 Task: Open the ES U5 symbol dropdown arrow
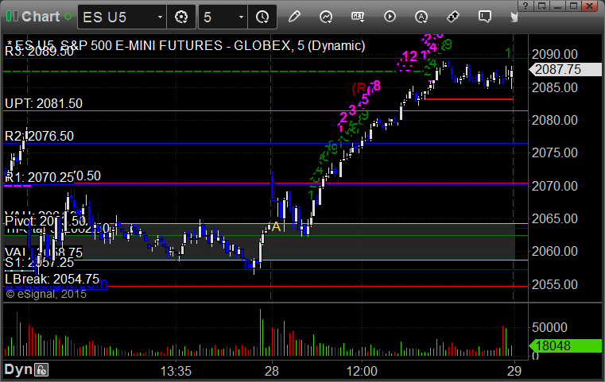point(160,17)
